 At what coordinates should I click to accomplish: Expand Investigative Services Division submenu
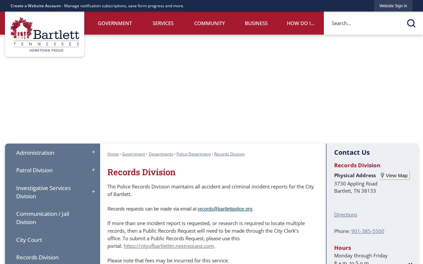pos(94,192)
